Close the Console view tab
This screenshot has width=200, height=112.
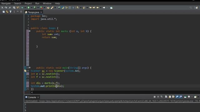pyautogui.click(x=38, y=97)
